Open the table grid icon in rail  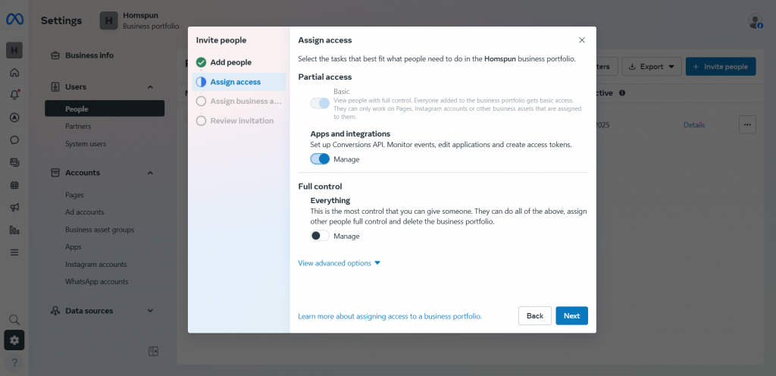14,185
